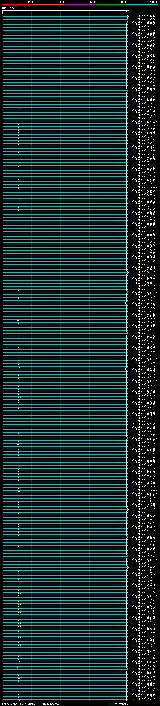
Task: Select hit label UniRef100_Q93J62
Action: coord(143,333)
